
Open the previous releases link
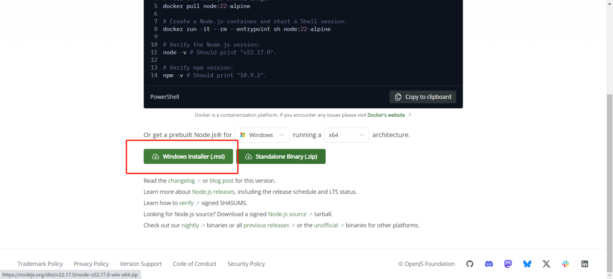269,226
